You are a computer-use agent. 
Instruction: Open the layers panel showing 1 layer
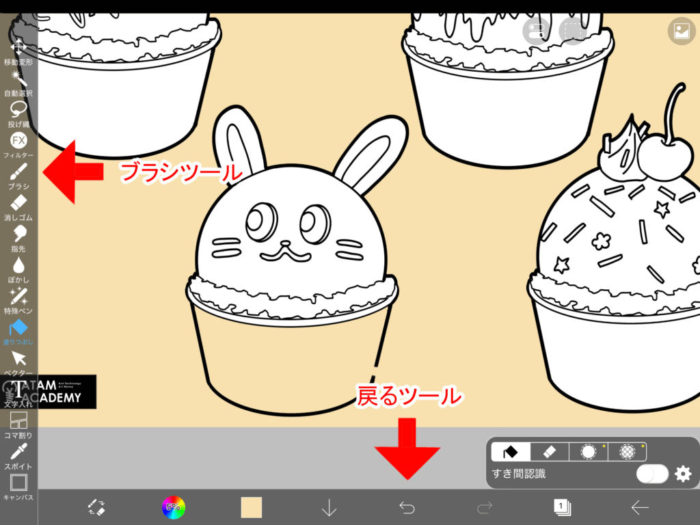562,507
